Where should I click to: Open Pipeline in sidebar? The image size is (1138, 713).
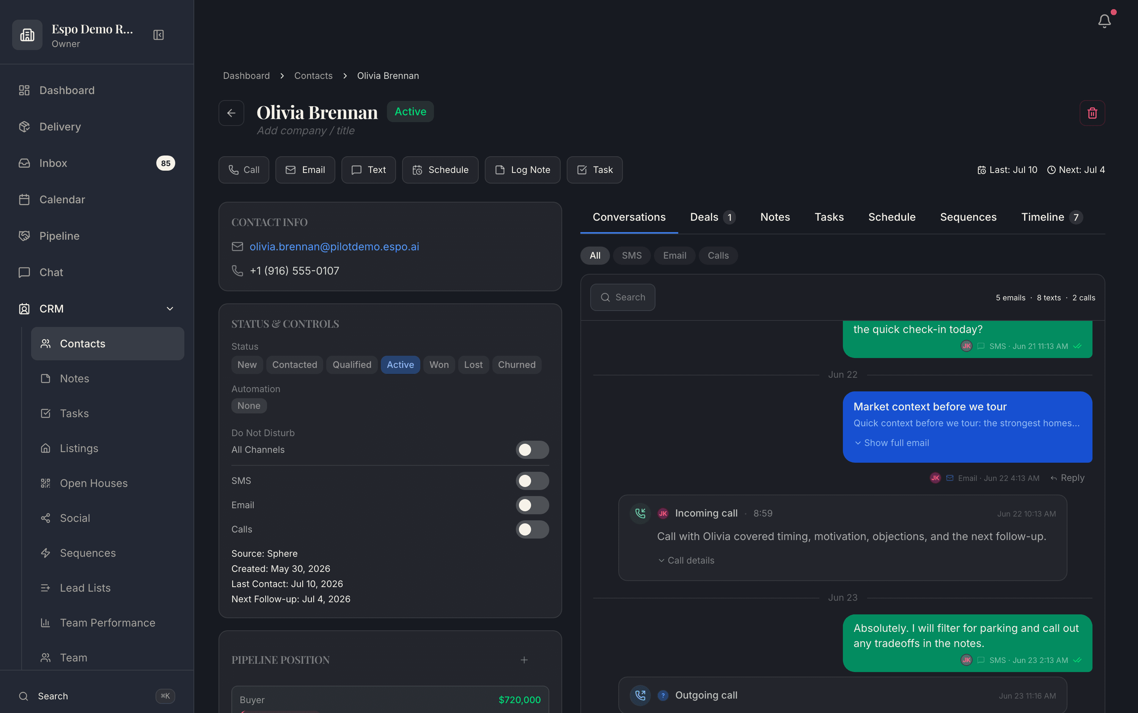(x=97, y=236)
